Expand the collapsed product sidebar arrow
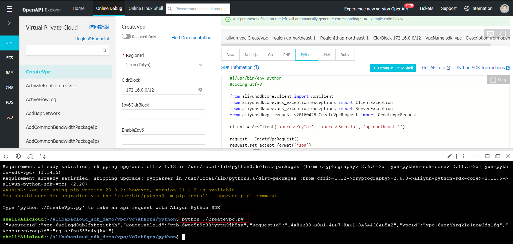 (x=10, y=23)
